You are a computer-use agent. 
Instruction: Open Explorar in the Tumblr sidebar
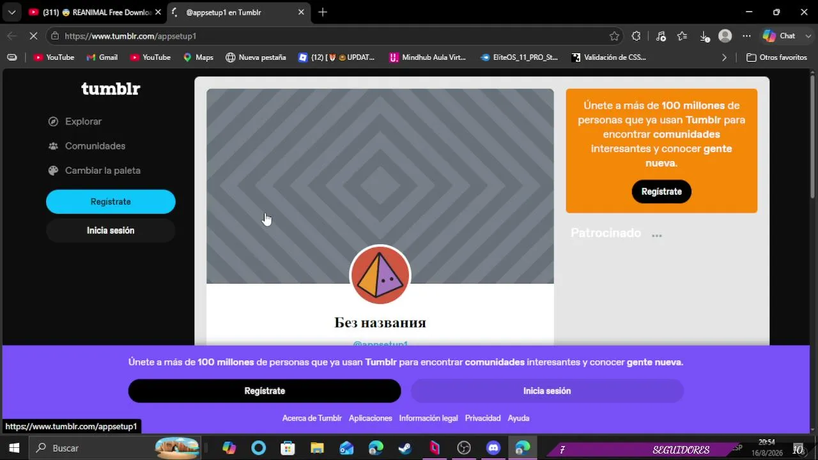pyautogui.click(x=75, y=121)
